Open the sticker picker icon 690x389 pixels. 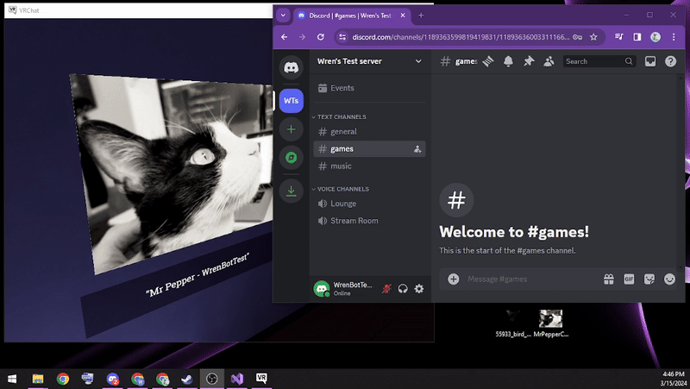pos(649,279)
